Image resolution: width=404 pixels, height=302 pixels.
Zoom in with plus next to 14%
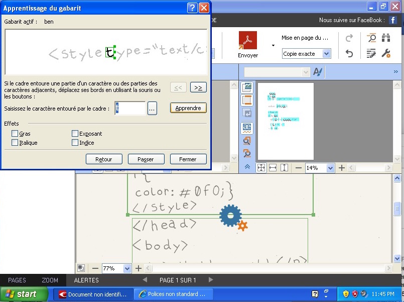coord(342,168)
